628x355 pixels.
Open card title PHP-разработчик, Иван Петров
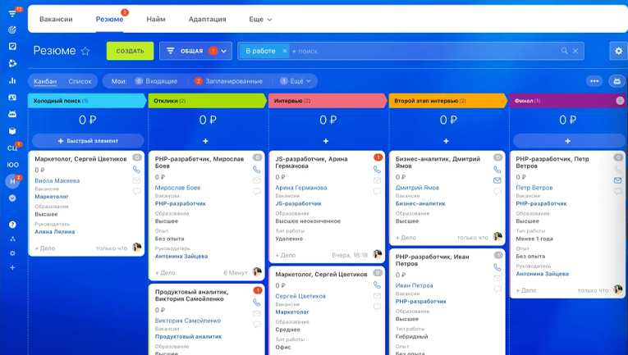(x=432, y=260)
